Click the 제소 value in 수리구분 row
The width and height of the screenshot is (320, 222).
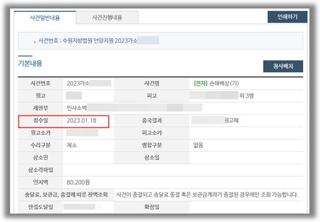click(x=73, y=145)
